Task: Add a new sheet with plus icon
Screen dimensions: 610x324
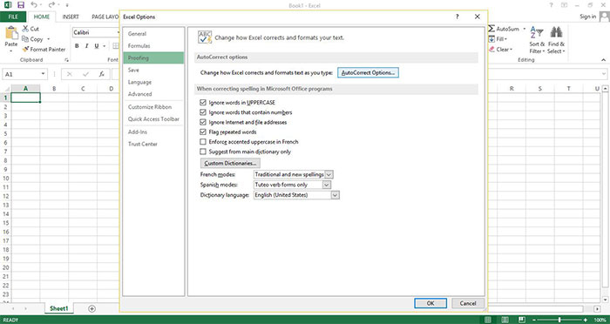Action: pyautogui.click(x=91, y=308)
